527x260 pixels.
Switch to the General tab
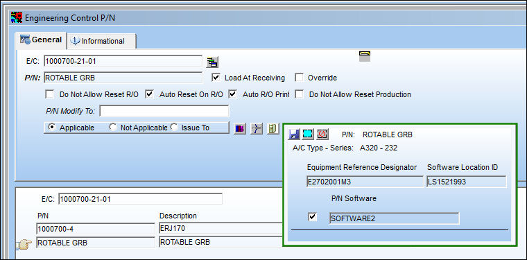click(41, 40)
